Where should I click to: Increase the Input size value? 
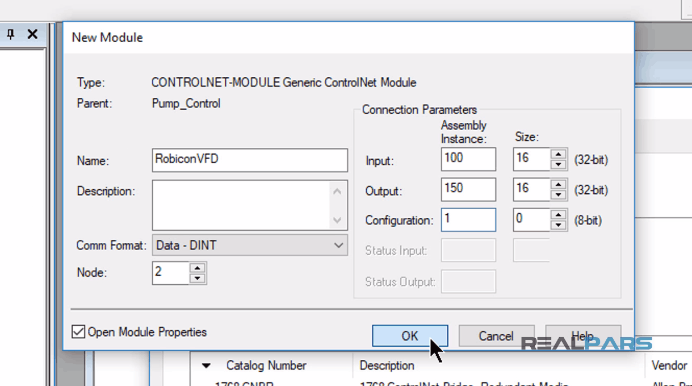pos(558,155)
